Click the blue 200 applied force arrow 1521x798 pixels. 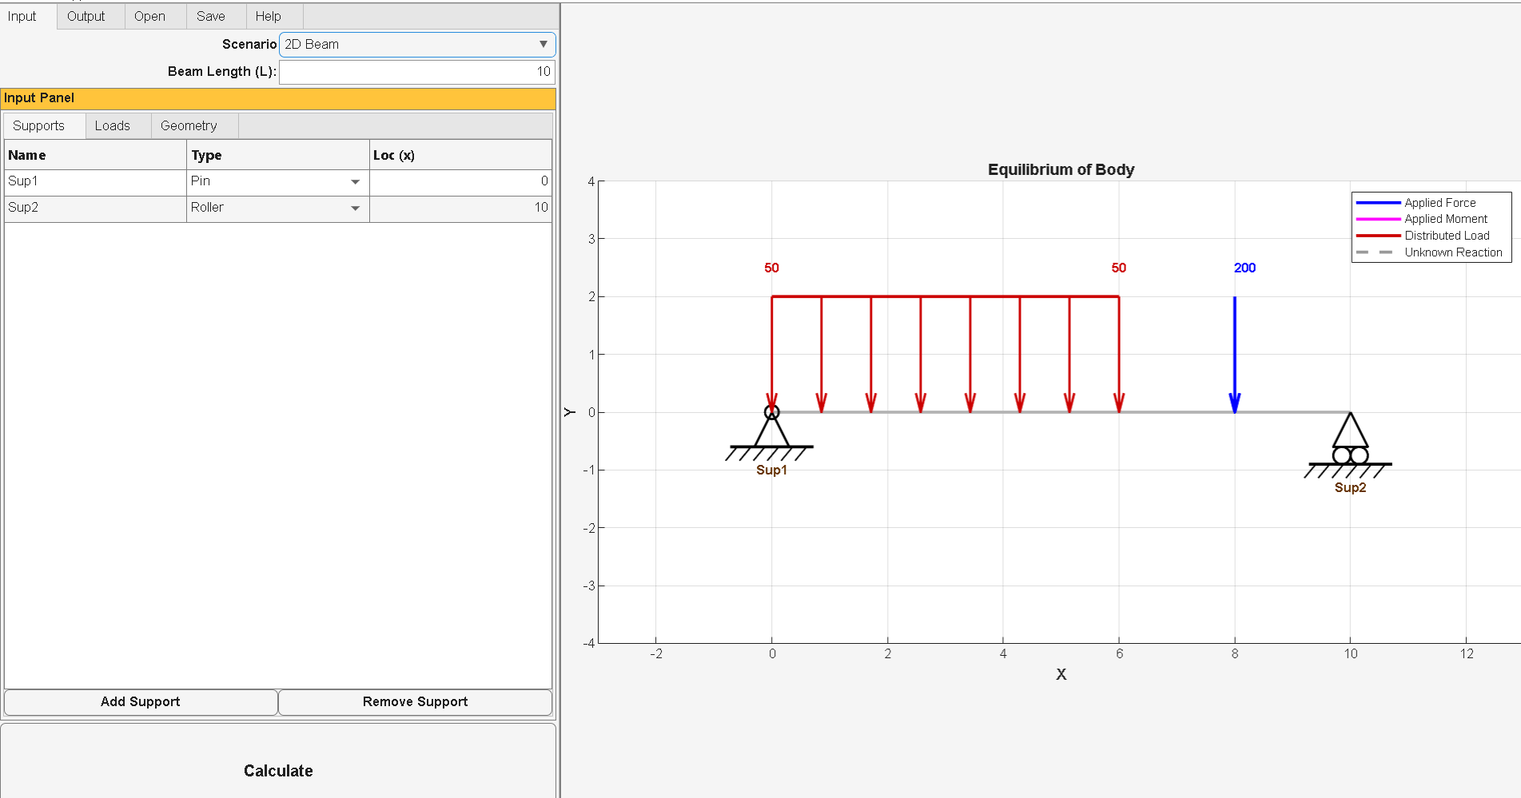click(x=1235, y=355)
